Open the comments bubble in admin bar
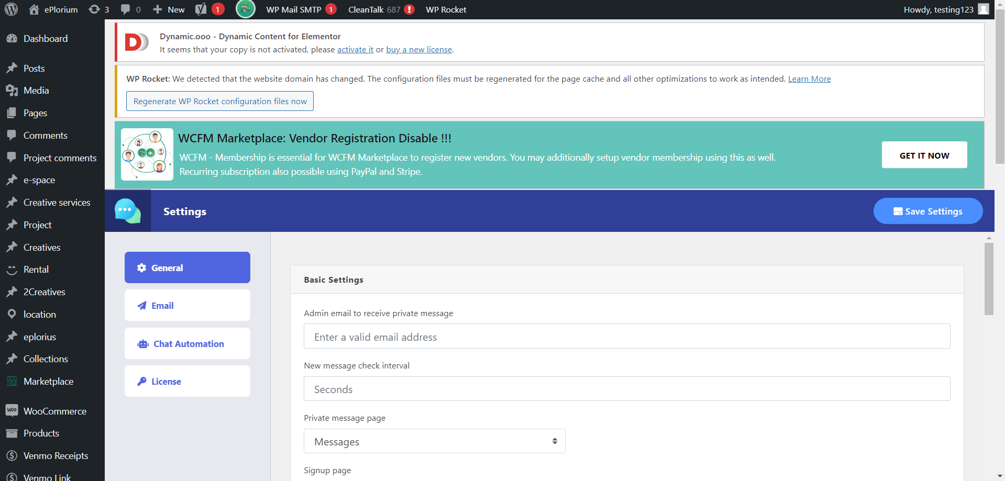This screenshot has height=481, width=1005. point(125,9)
